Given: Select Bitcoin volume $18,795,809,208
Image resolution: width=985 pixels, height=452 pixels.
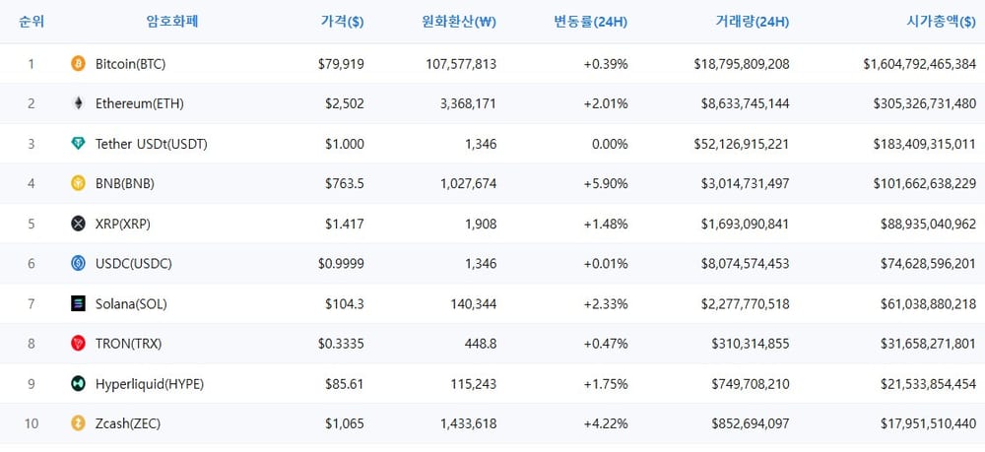Looking at the screenshot, I should 742,64.
